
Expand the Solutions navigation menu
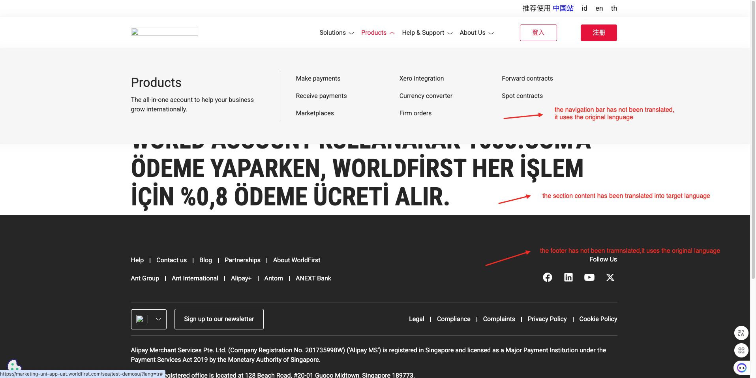click(336, 33)
